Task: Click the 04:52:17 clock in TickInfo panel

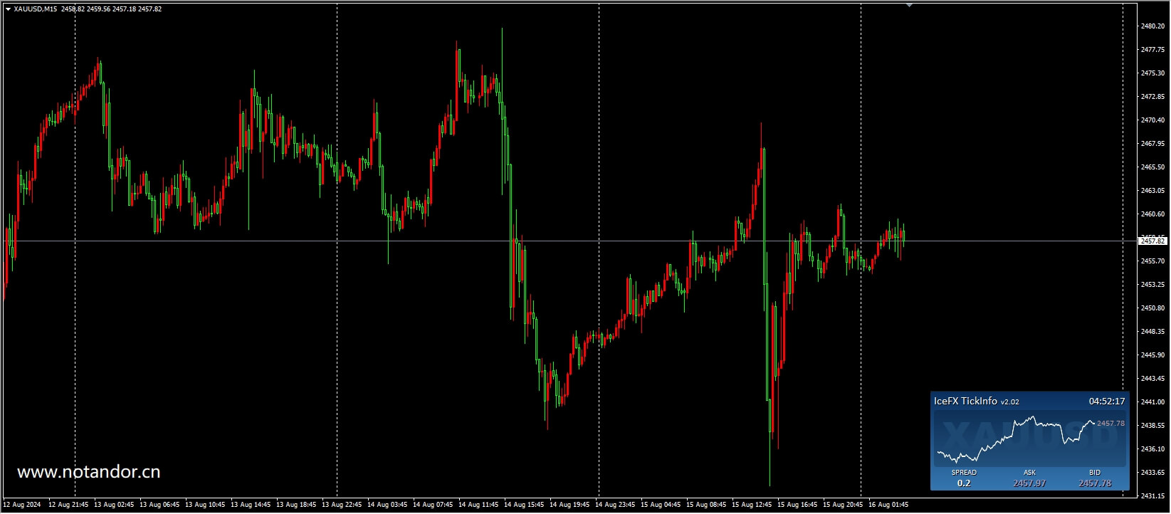Action: (1107, 402)
